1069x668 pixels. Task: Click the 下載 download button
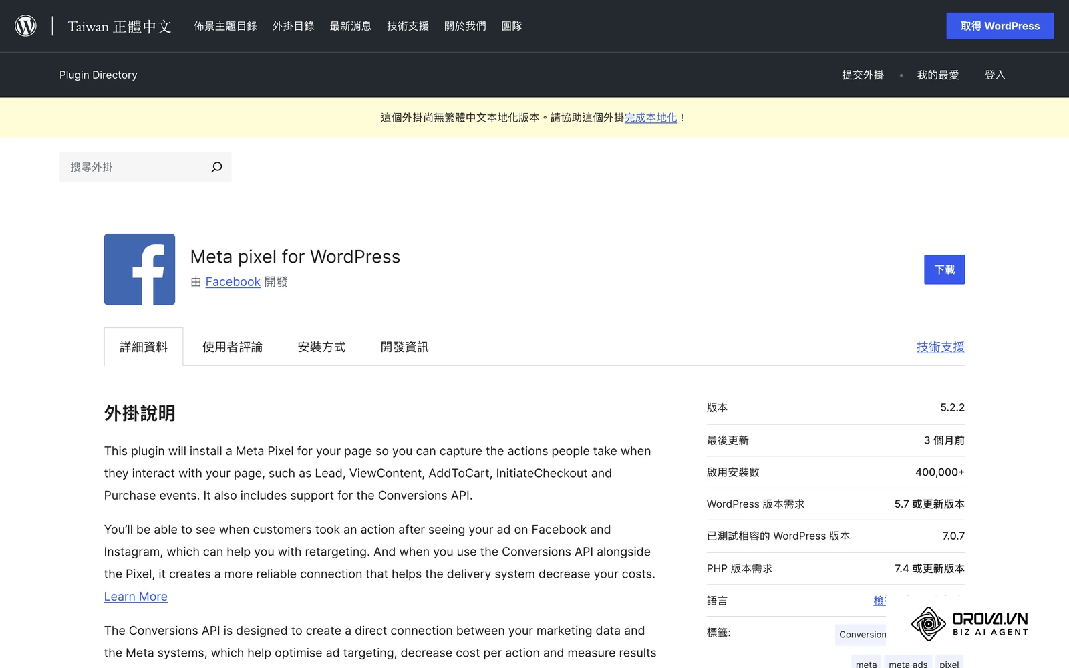[945, 269]
